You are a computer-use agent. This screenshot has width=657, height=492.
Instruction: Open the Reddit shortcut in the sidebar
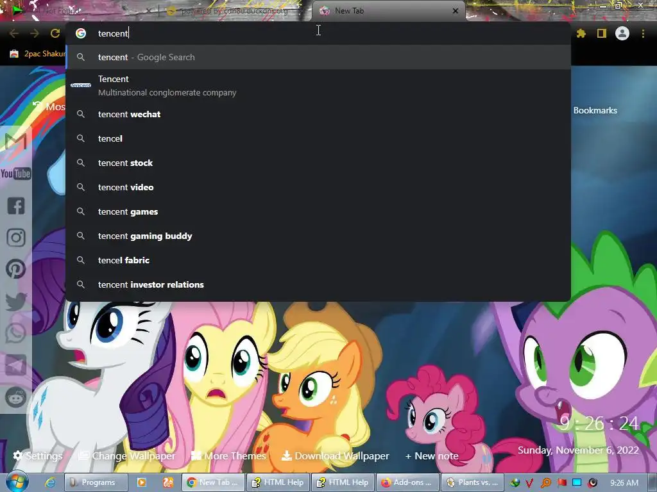[16, 397]
